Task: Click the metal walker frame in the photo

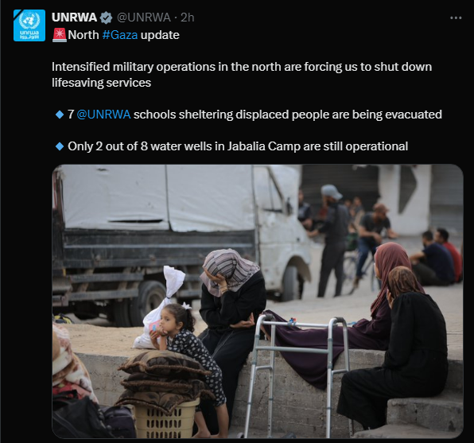Action: point(297,375)
